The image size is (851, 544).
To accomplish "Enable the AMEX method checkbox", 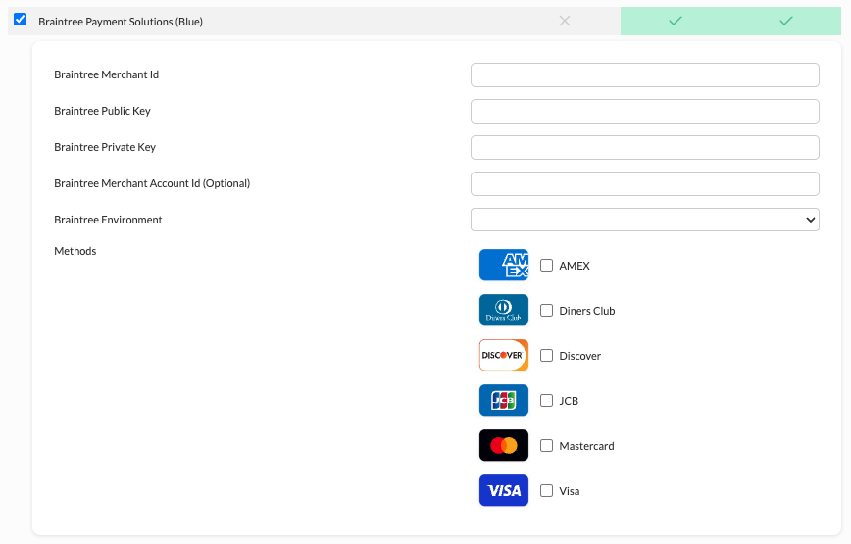I will pyautogui.click(x=546, y=266).
